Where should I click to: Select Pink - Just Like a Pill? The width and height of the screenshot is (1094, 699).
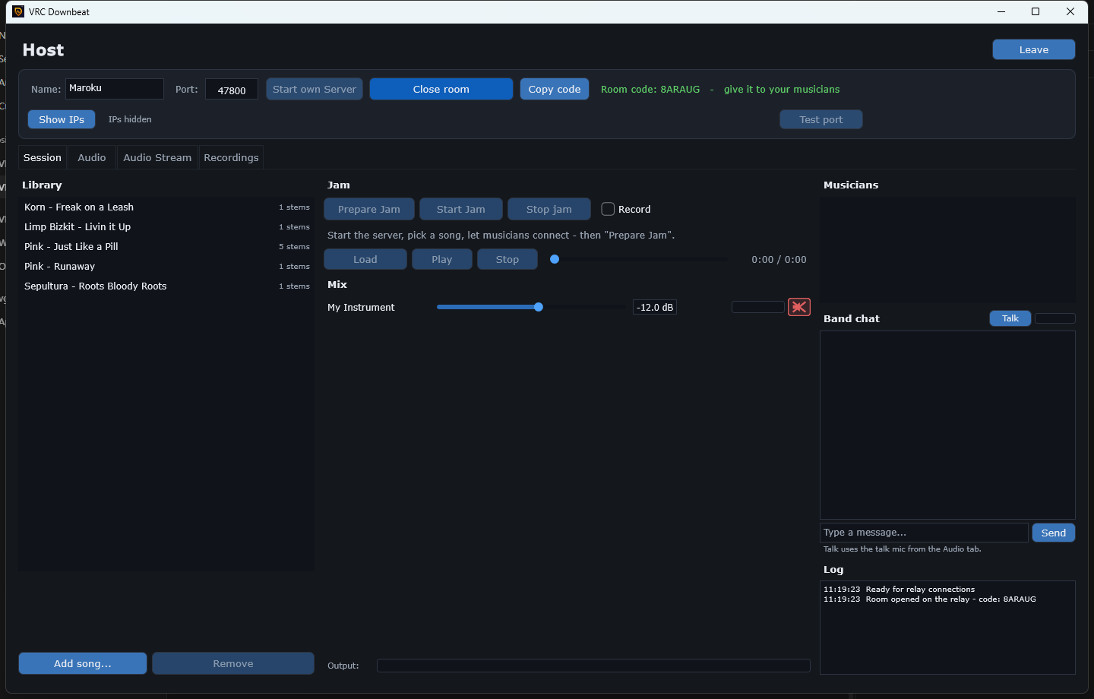pyautogui.click(x=166, y=246)
